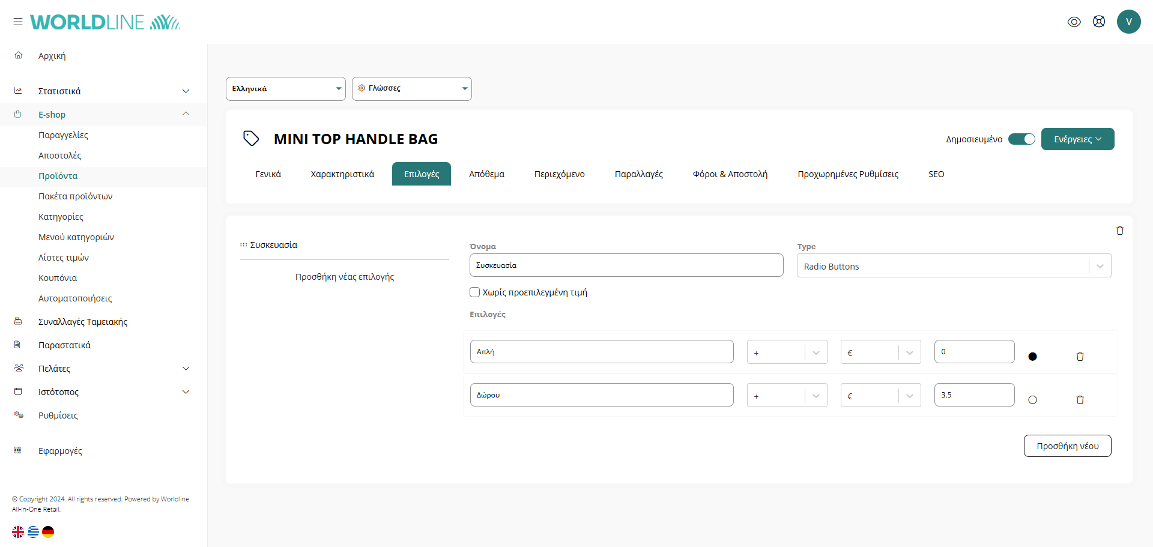This screenshot has height=547, width=1153.
Task: Check the Χωρίς προεπιλεγμένη τιμή checkbox
Action: pyautogui.click(x=474, y=292)
